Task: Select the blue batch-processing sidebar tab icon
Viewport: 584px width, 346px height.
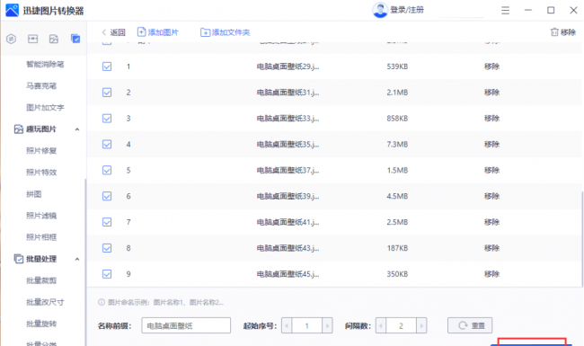Action: (75, 39)
